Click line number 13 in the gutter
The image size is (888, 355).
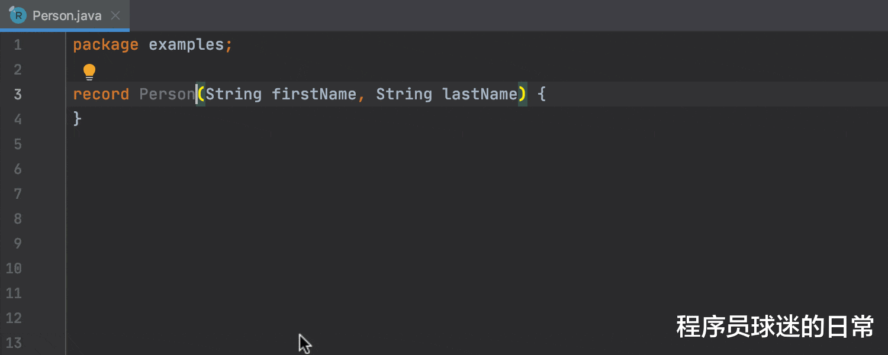coord(14,343)
